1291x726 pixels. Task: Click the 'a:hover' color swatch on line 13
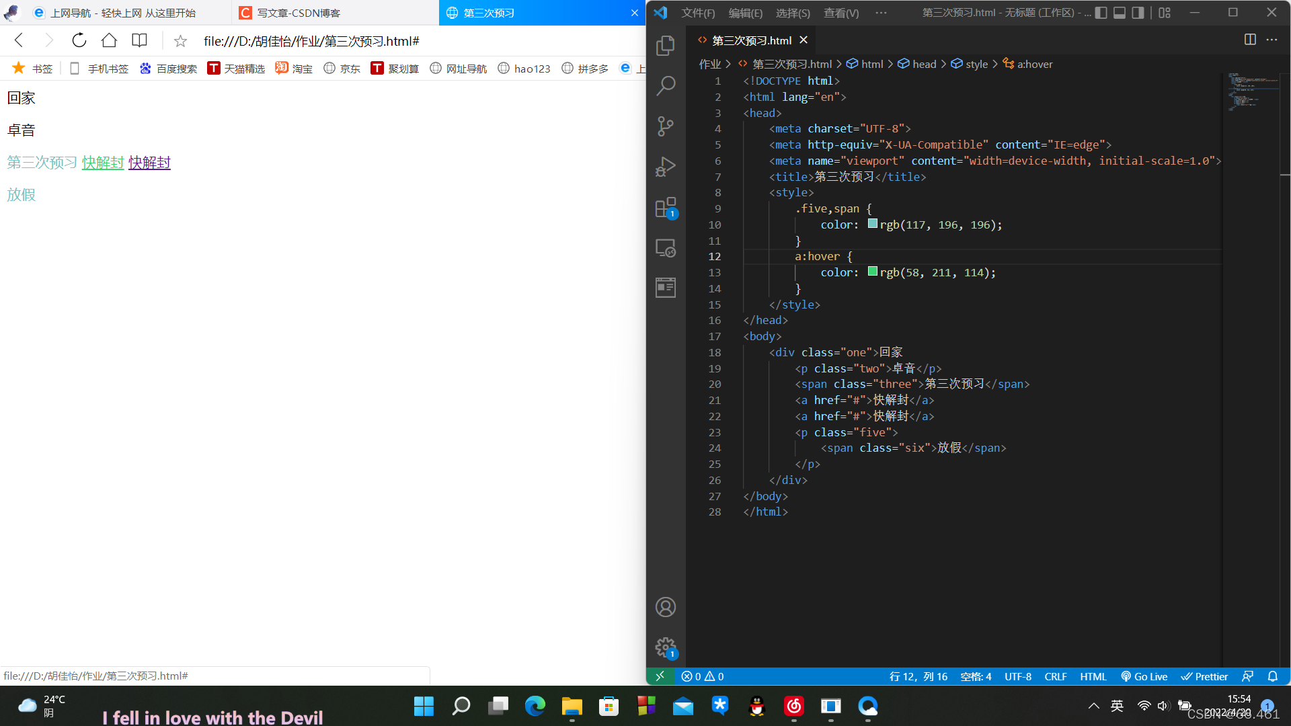(x=871, y=272)
